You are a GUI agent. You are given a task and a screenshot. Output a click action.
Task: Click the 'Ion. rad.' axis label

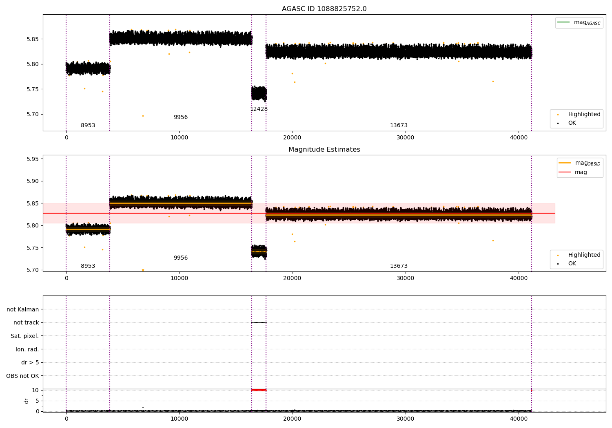point(27,349)
